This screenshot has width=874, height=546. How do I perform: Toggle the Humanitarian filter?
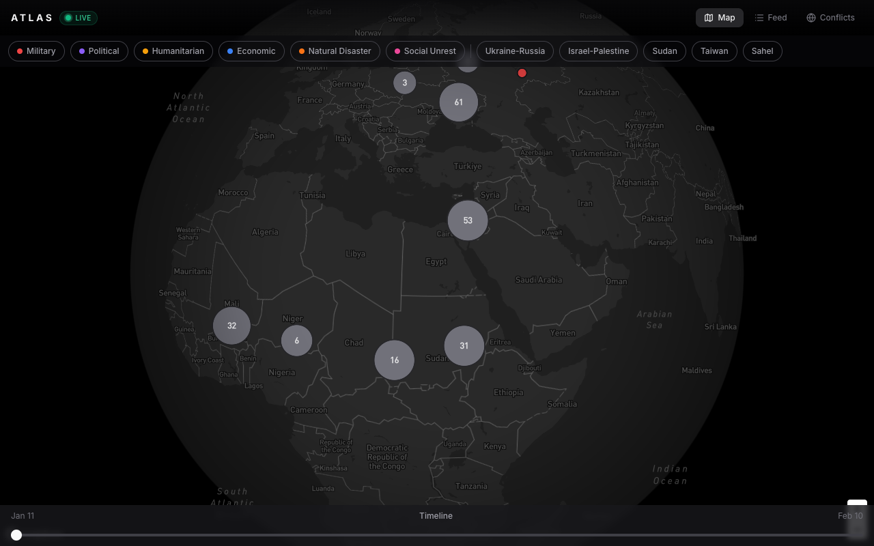pos(173,51)
